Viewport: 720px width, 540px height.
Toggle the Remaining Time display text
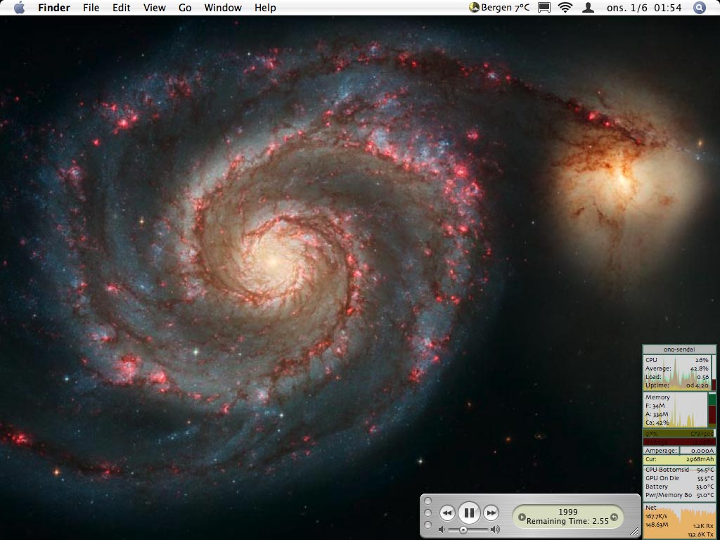point(567,521)
